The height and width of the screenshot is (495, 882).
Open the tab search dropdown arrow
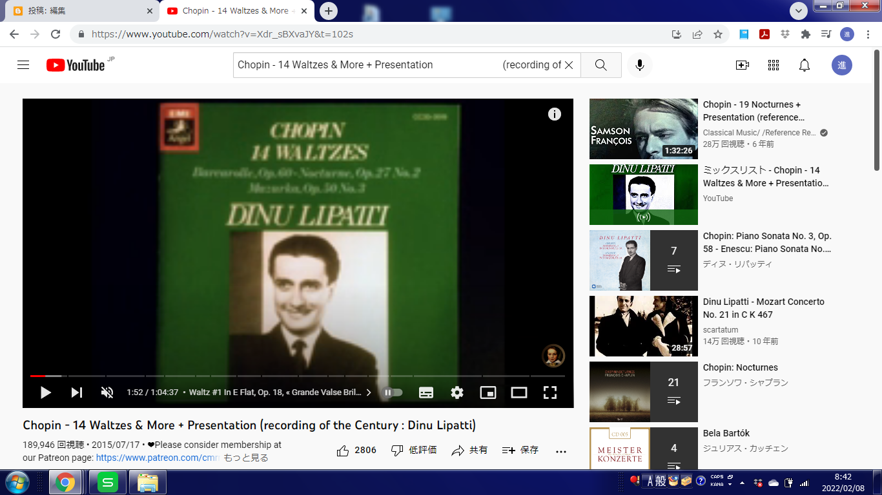(799, 11)
